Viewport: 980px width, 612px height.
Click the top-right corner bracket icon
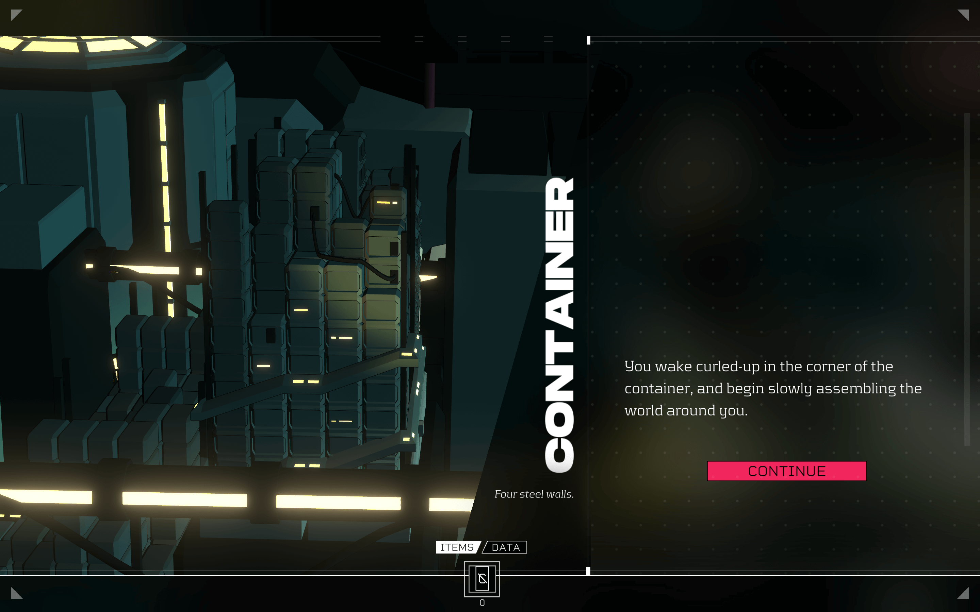pos(967,12)
